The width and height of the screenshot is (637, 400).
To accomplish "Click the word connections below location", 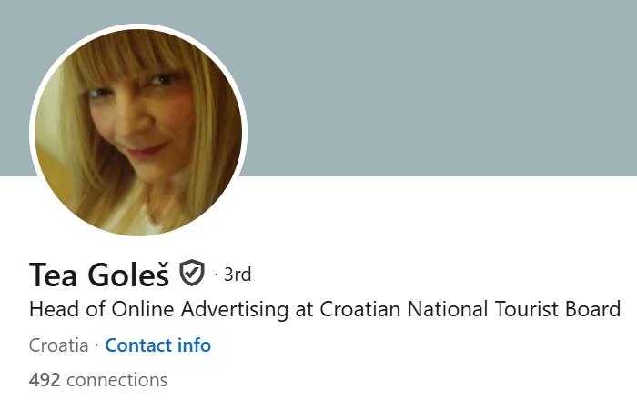I will 117,381.
